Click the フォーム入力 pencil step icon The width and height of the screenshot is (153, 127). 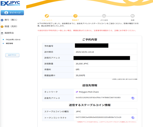click(46, 16)
